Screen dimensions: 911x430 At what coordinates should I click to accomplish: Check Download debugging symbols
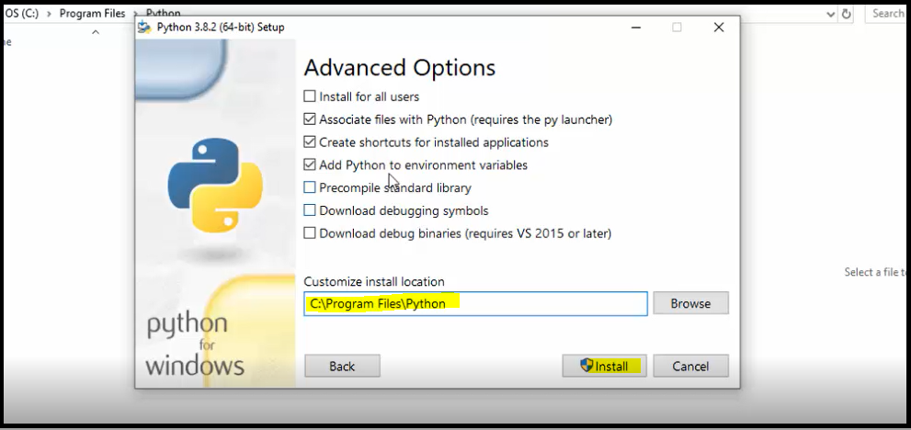pyautogui.click(x=310, y=210)
